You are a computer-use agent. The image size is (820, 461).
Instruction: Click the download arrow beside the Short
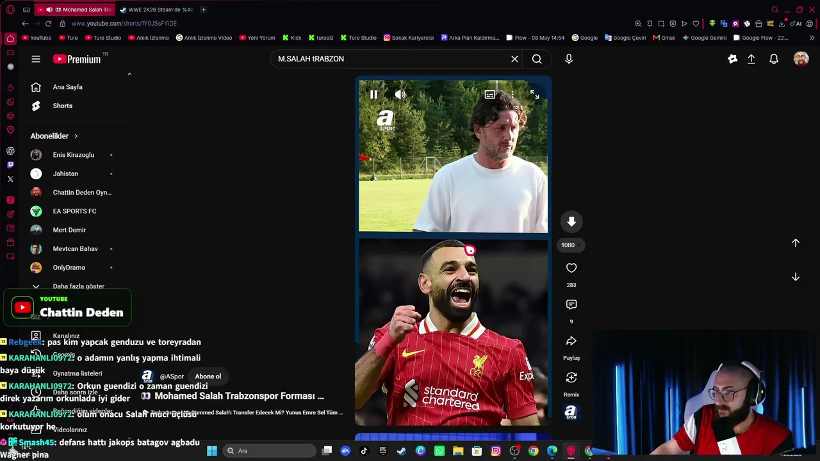(571, 222)
